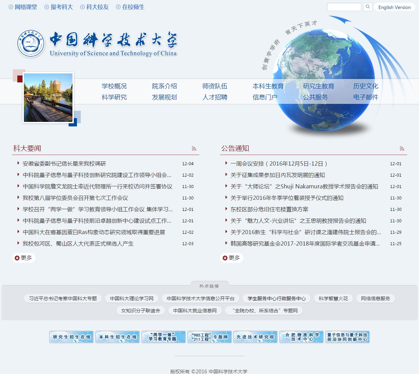Open the 历史文化 menu item
This screenshot has height=374, width=419.
(366, 86)
